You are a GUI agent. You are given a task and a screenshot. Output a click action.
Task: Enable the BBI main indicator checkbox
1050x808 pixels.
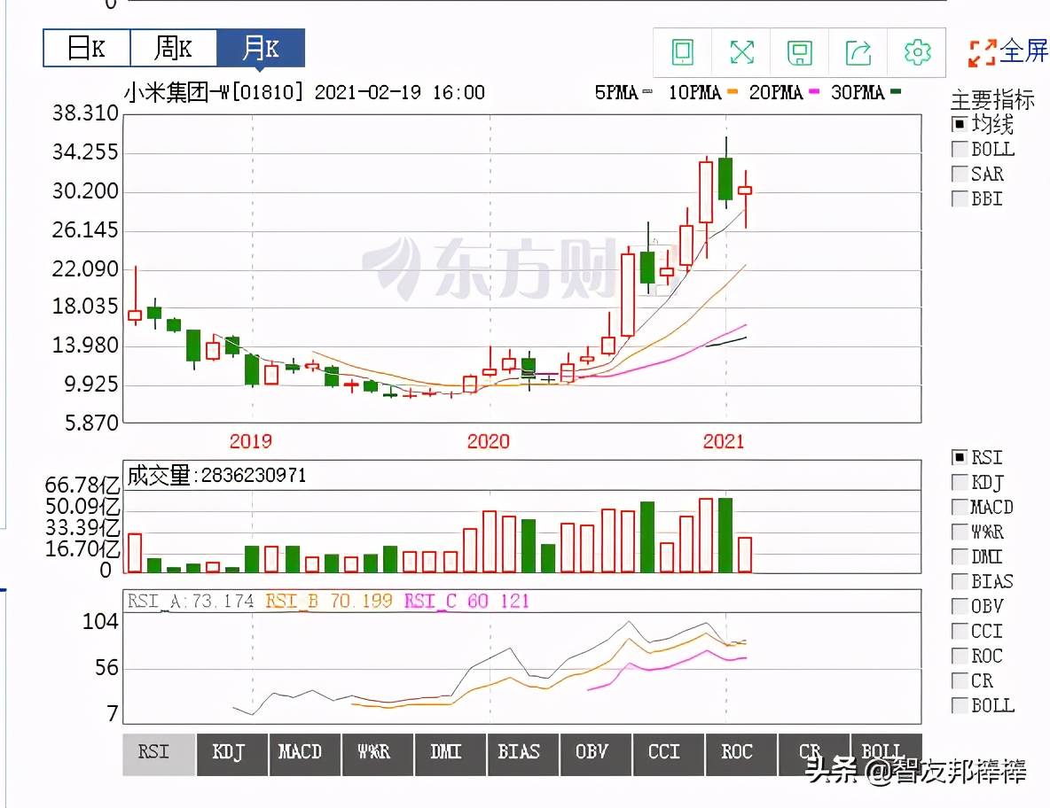(x=959, y=198)
